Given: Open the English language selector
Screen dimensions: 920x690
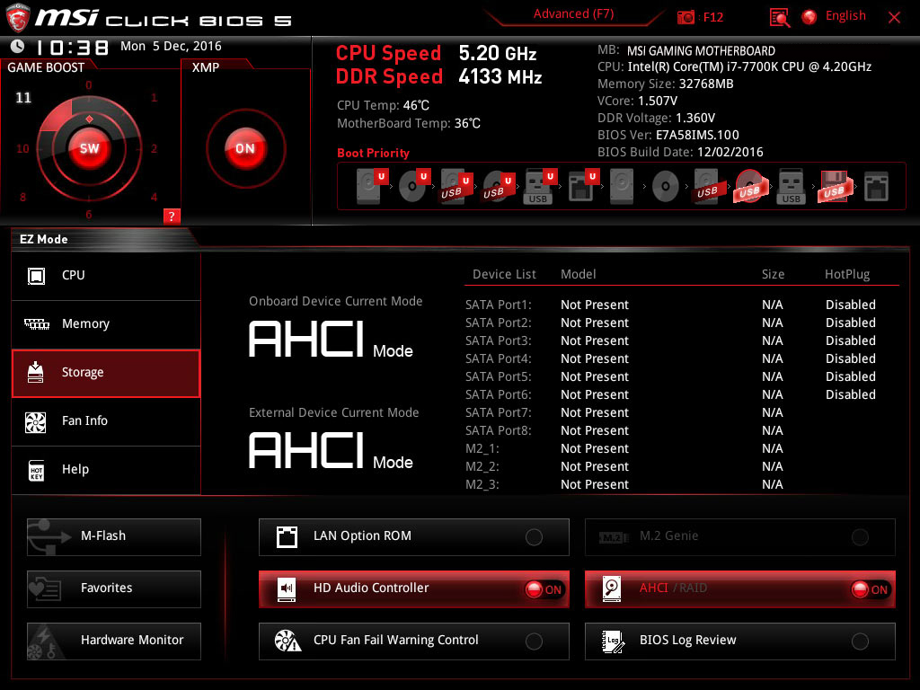Looking at the screenshot, I should (x=845, y=16).
